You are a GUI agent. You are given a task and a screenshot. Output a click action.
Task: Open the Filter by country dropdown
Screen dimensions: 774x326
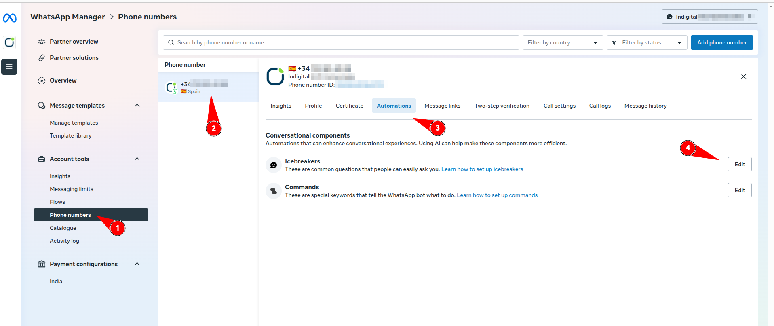563,42
